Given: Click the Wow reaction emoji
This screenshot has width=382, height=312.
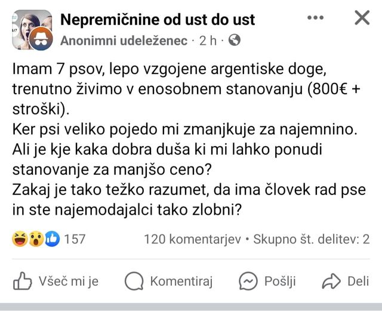Looking at the screenshot, I should (x=36, y=239).
